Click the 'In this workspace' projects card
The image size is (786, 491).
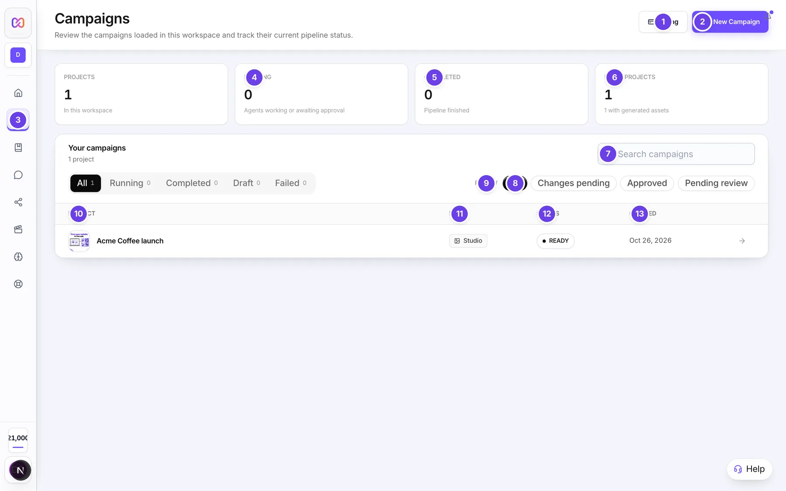141,94
